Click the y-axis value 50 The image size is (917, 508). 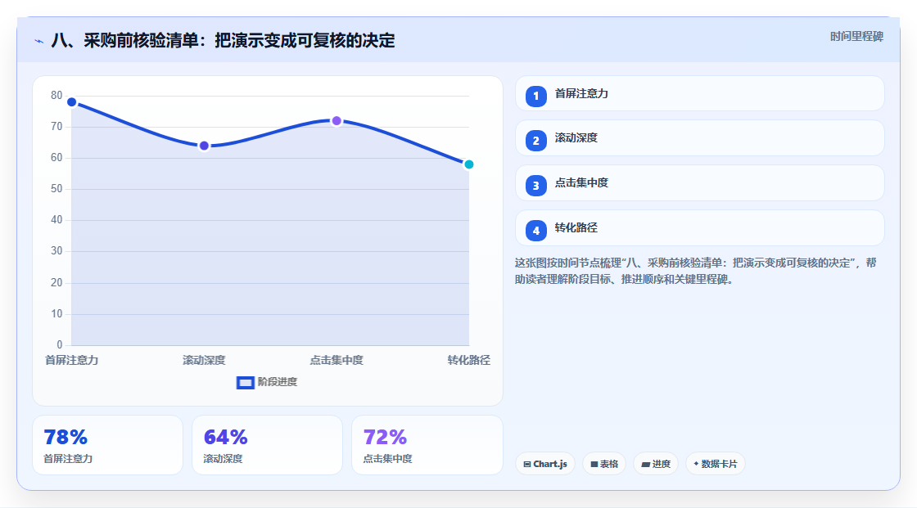tap(56, 189)
